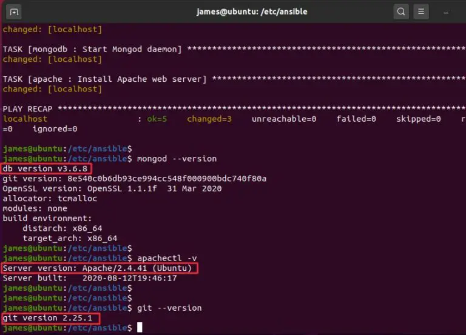Click the 'build environment:' line
The height and width of the screenshot is (335, 466).
pyautogui.click(x=47, y=219)
